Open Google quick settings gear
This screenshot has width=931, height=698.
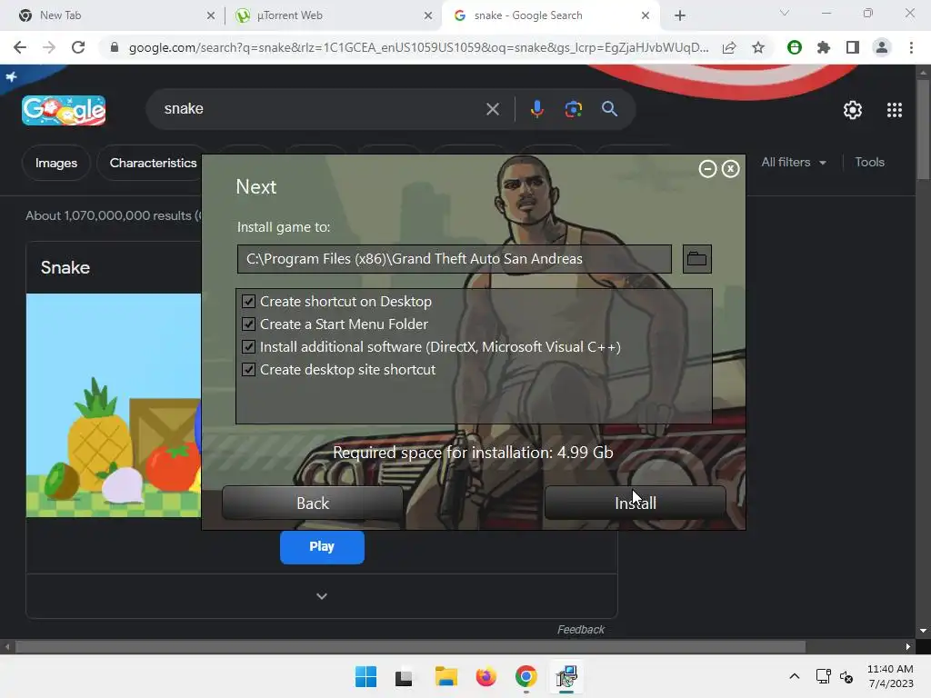pyautogui.click(x=853, y=110)
